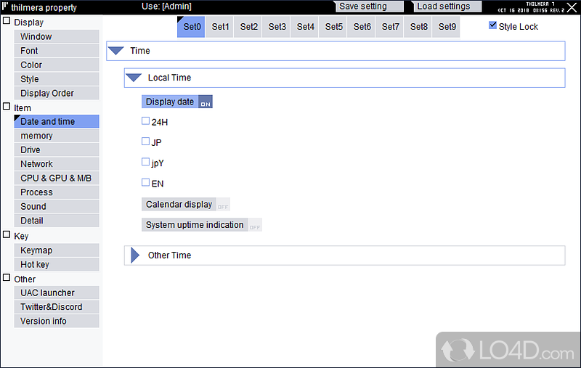The height and width of the screenshot is (368, 581).
Task: Close the thilmera property window
Action: point(572,7)
